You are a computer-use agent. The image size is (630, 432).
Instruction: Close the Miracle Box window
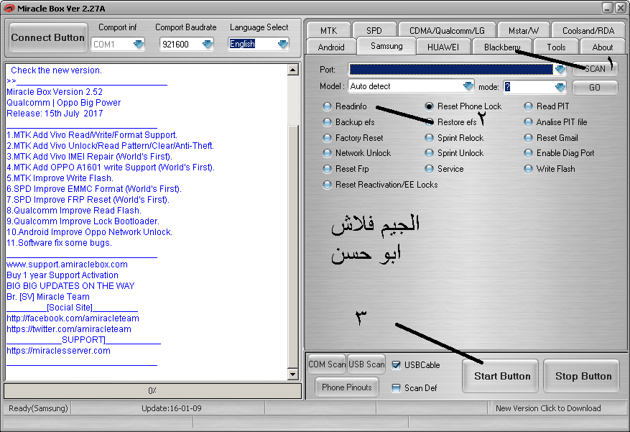(x=621, y=8)
